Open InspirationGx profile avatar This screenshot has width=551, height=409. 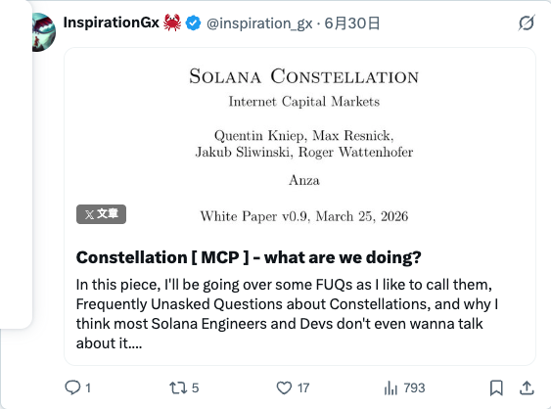pos(44,32)
